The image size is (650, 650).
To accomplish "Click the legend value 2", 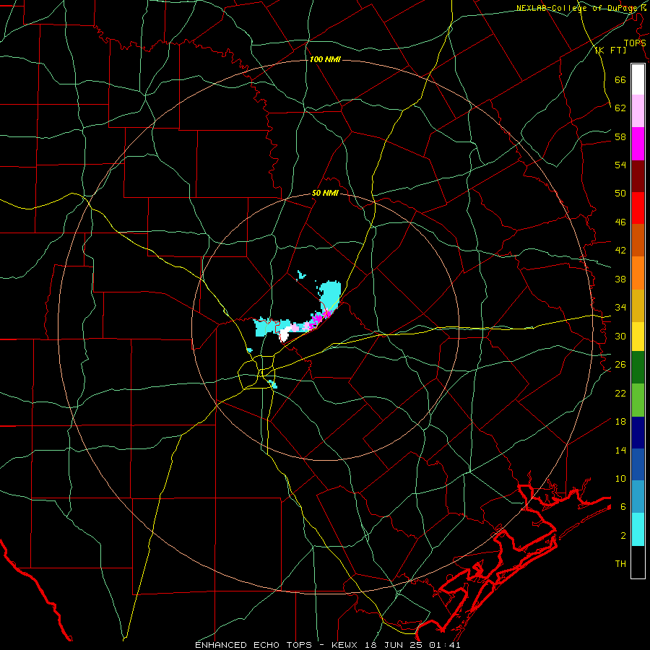I will [623, 536].
